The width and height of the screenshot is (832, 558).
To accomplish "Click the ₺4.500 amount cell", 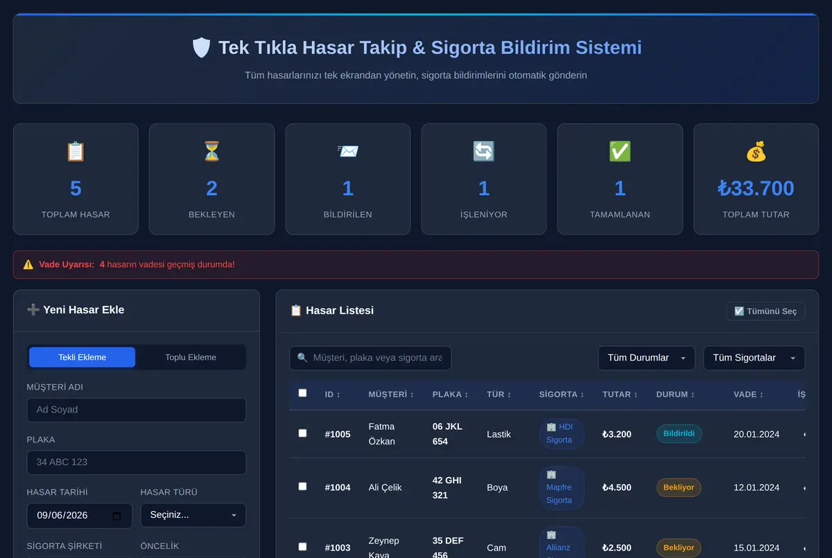I will pos(617,487).
